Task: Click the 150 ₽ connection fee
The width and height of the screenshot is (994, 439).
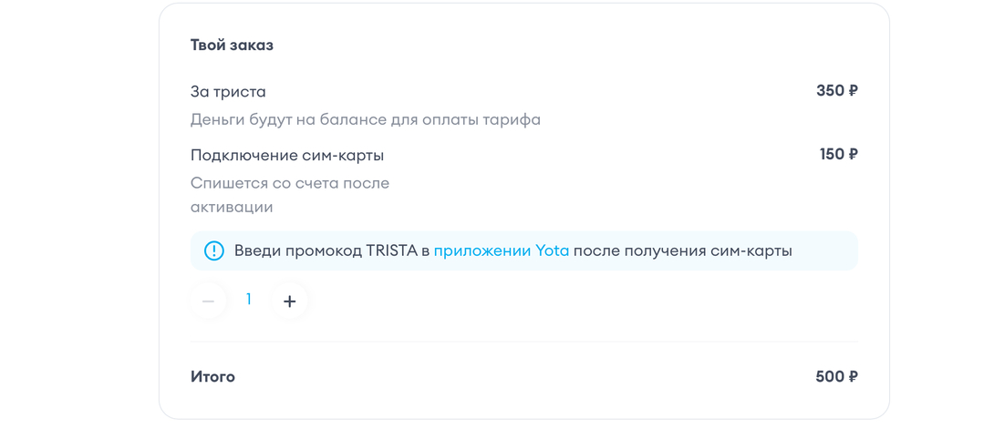Action: point(838,155)
